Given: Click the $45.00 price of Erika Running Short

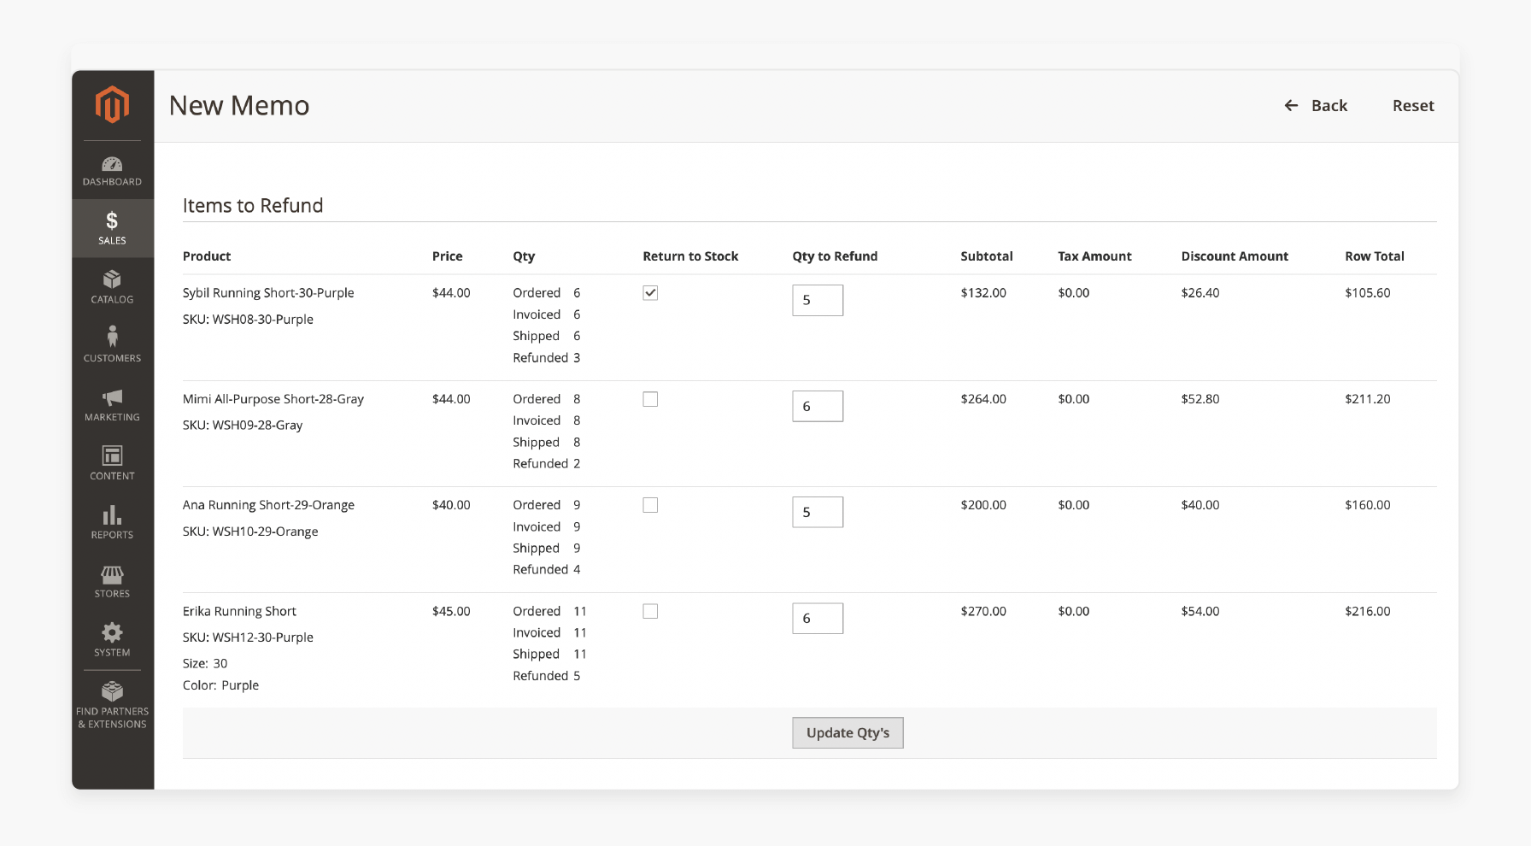Looking at the screenshot, I should (451, 611).
